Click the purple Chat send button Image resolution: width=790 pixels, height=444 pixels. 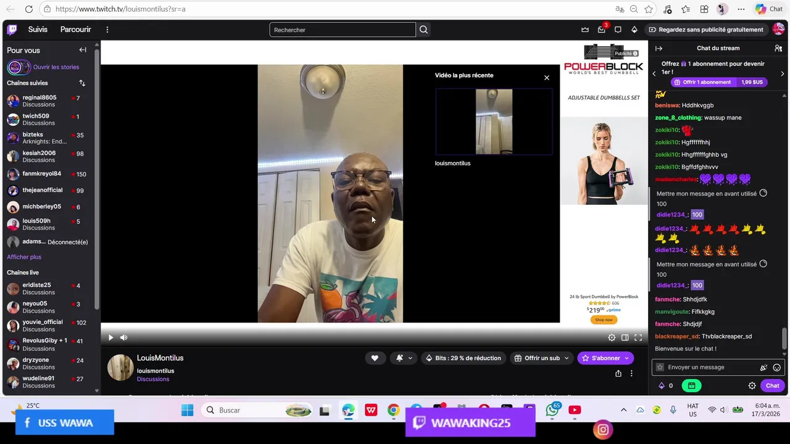pyautogui.click(x=773, y=386)
